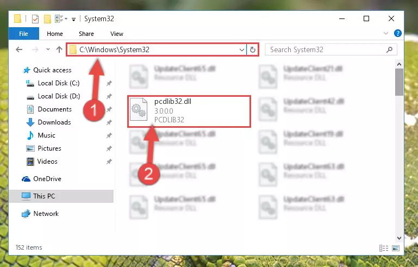The image size is (418, 267).
Task: Switch to the Home ribbon tab
Action: pos(55,34)
